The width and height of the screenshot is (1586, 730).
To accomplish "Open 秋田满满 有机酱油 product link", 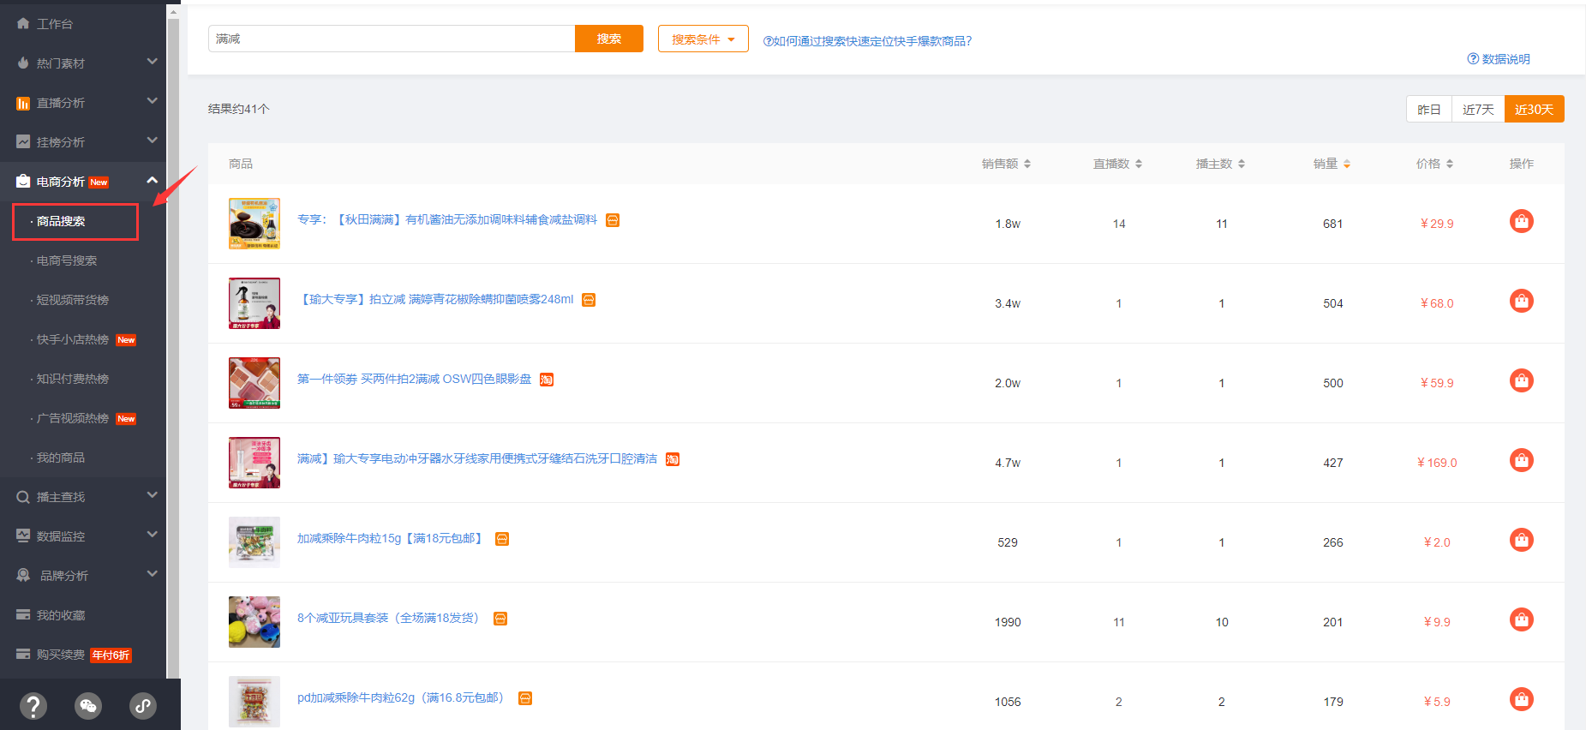I will point(447,220).
